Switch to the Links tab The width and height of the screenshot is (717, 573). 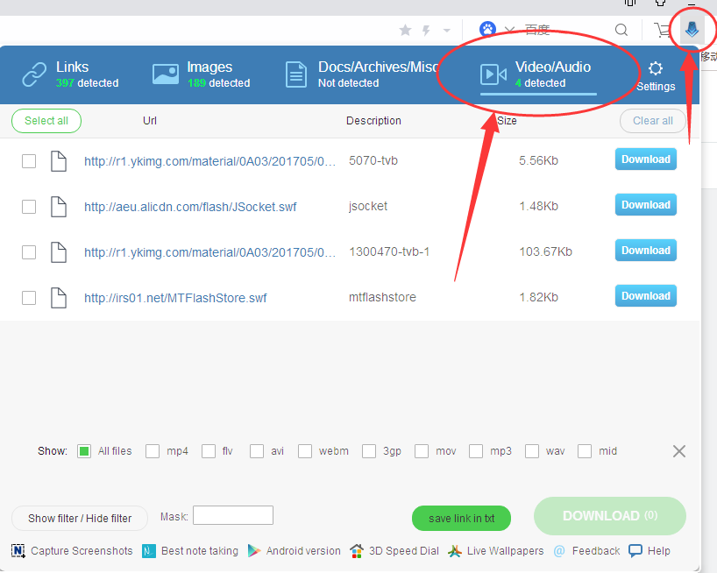[70, 74]
